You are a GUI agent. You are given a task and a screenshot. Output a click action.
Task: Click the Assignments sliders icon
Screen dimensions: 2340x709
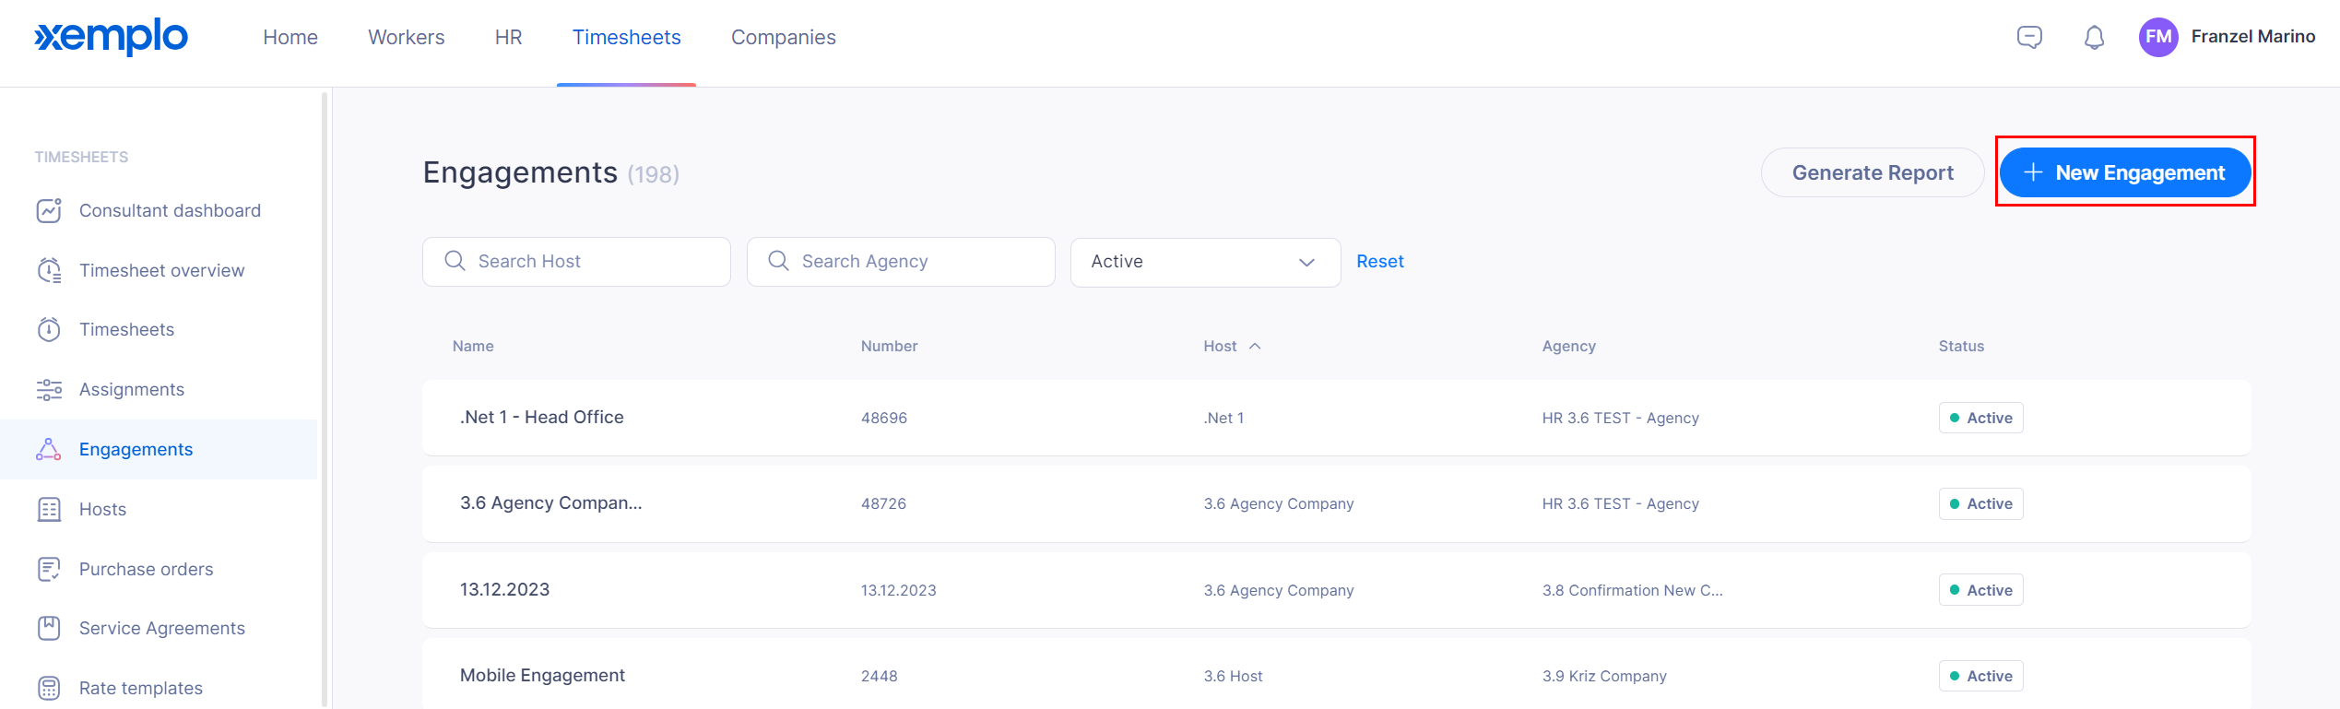pos(49,389)
